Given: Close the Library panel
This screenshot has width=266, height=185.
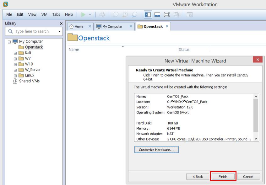Looking at the screenshot, I should 61,24.
